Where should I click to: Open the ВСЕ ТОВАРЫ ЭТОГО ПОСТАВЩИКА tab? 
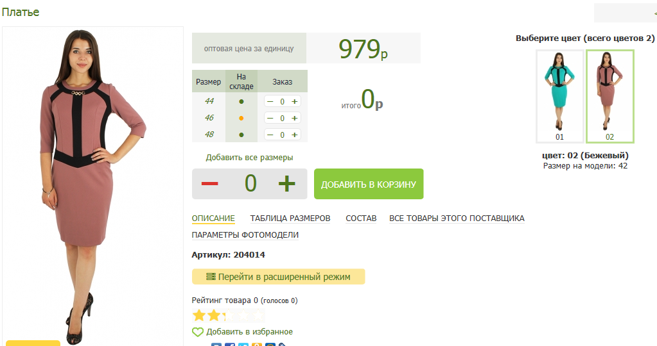click(x=457, y=218)
